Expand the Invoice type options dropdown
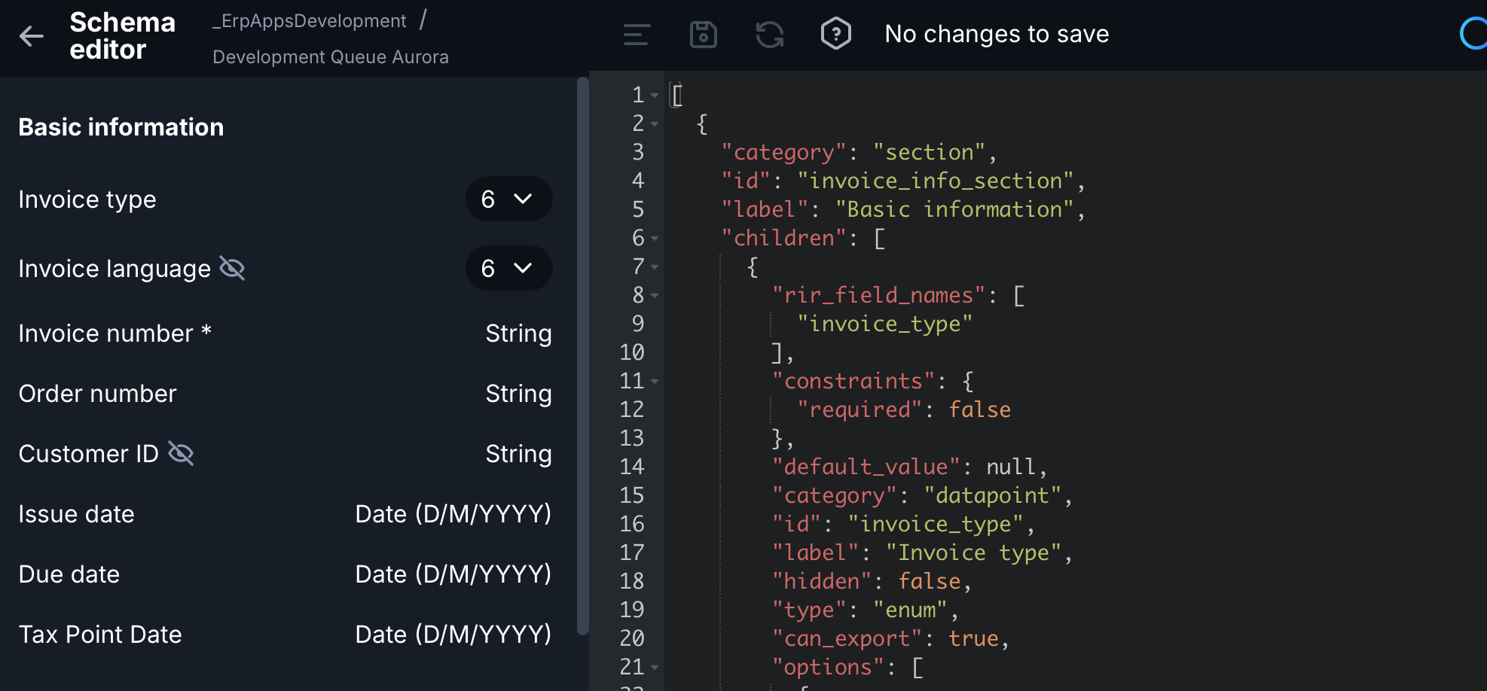 (508, 199)
